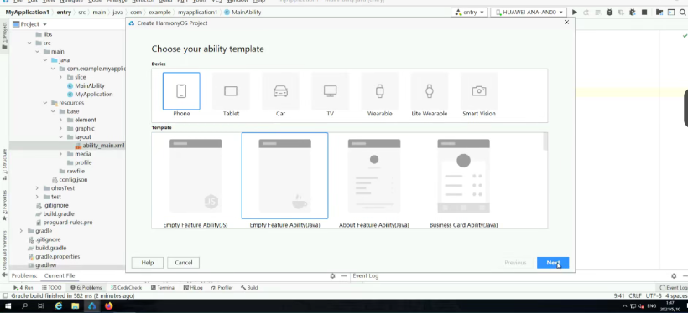Collapse the java folder node
The width and height of the screenshot is (688, 313).
(x=45, y=60)
